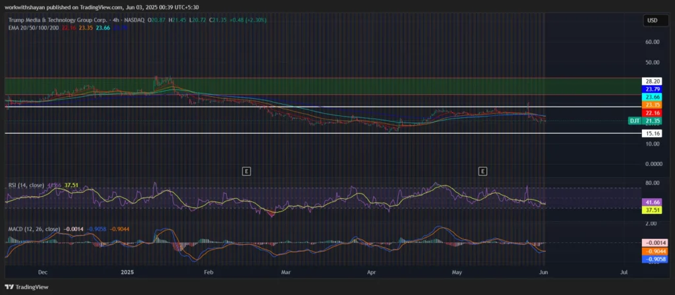
Task: Click the earnings E marker near May
Action: 483,171
